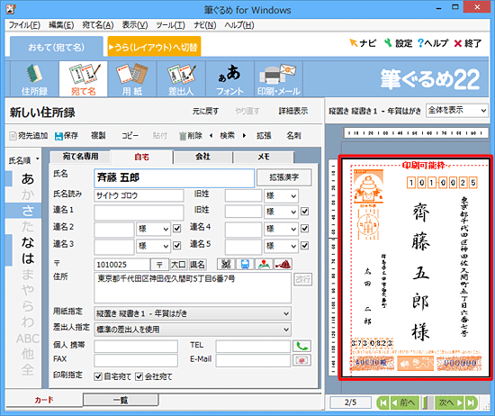Viewport: 495px width, 416px height.
Task: Toggle the 連名2 checkbox
Action: point(177,229)
